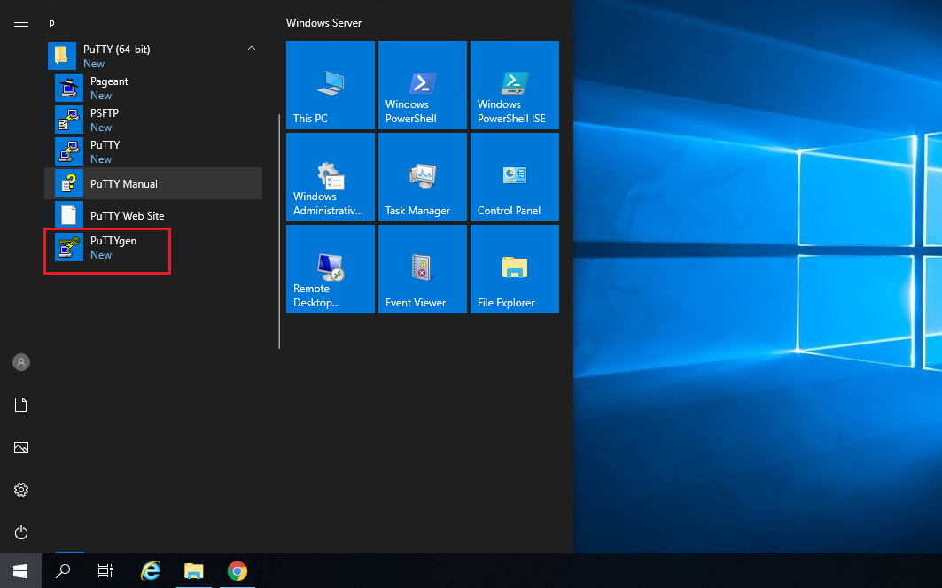Open Settings from the Start sidebar
The image size is (942, 588).
21,490
